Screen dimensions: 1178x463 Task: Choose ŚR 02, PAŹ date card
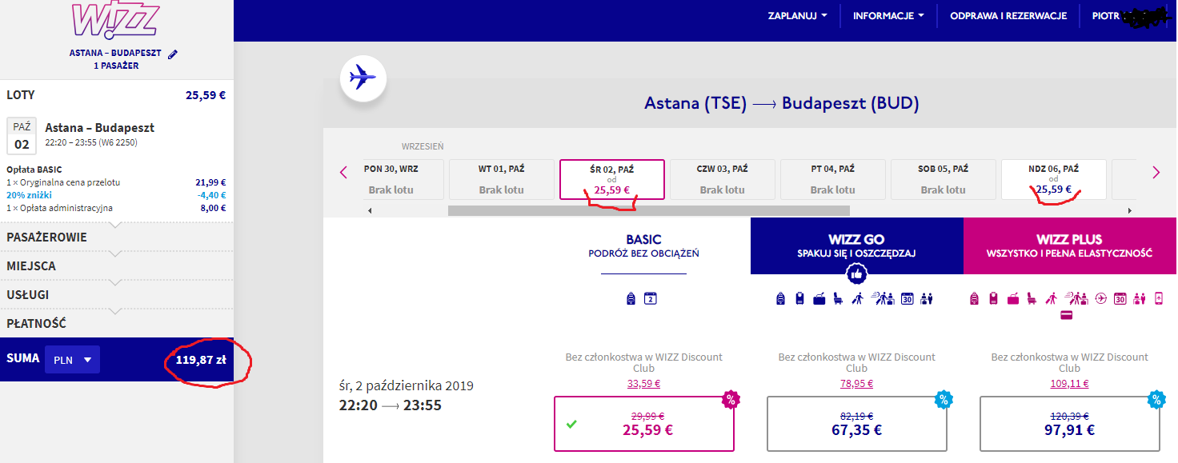[612, 179]
